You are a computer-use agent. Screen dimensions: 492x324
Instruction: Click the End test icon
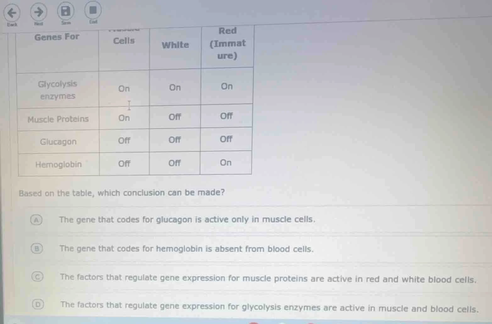tap(93, 9)
